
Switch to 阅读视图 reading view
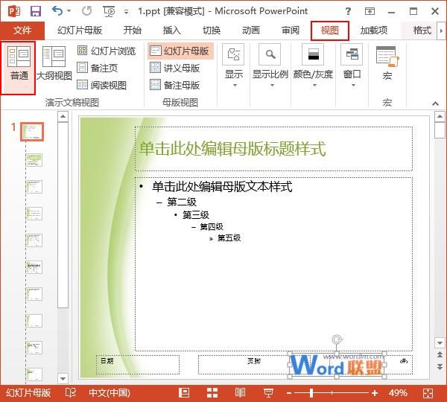(102, 85)
